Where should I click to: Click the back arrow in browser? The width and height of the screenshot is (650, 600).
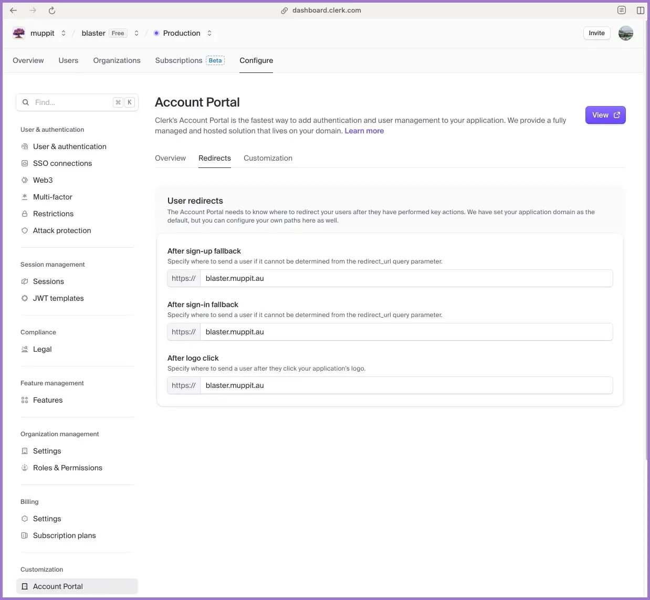pos(14,10)
